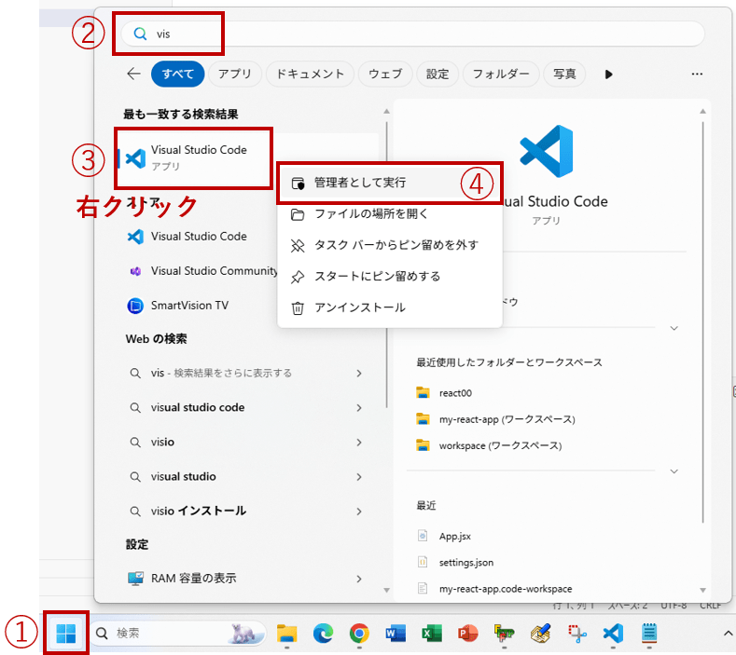Viewport: 736px width, 655px height.
Task: Click the search box containing "vis"
Action: 410,34
